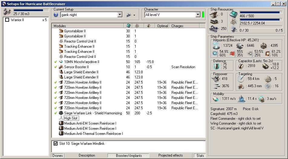Screen dimensions: 288x159
Task: Click the green character status indicator
Action: coord(203,15)
